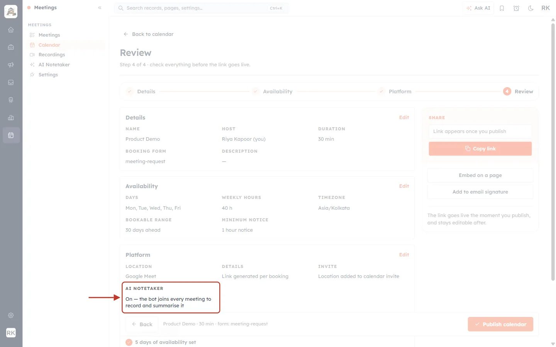This screenshot has width=556, height=347.
Task: Click the checkmark on Availability step
Action: (255, 91)
